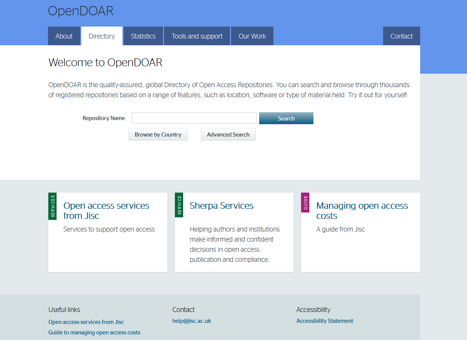Open the Accessibility Statement link
The width and height of the screenshot is (467, 340).
click(x=325, y=321)
